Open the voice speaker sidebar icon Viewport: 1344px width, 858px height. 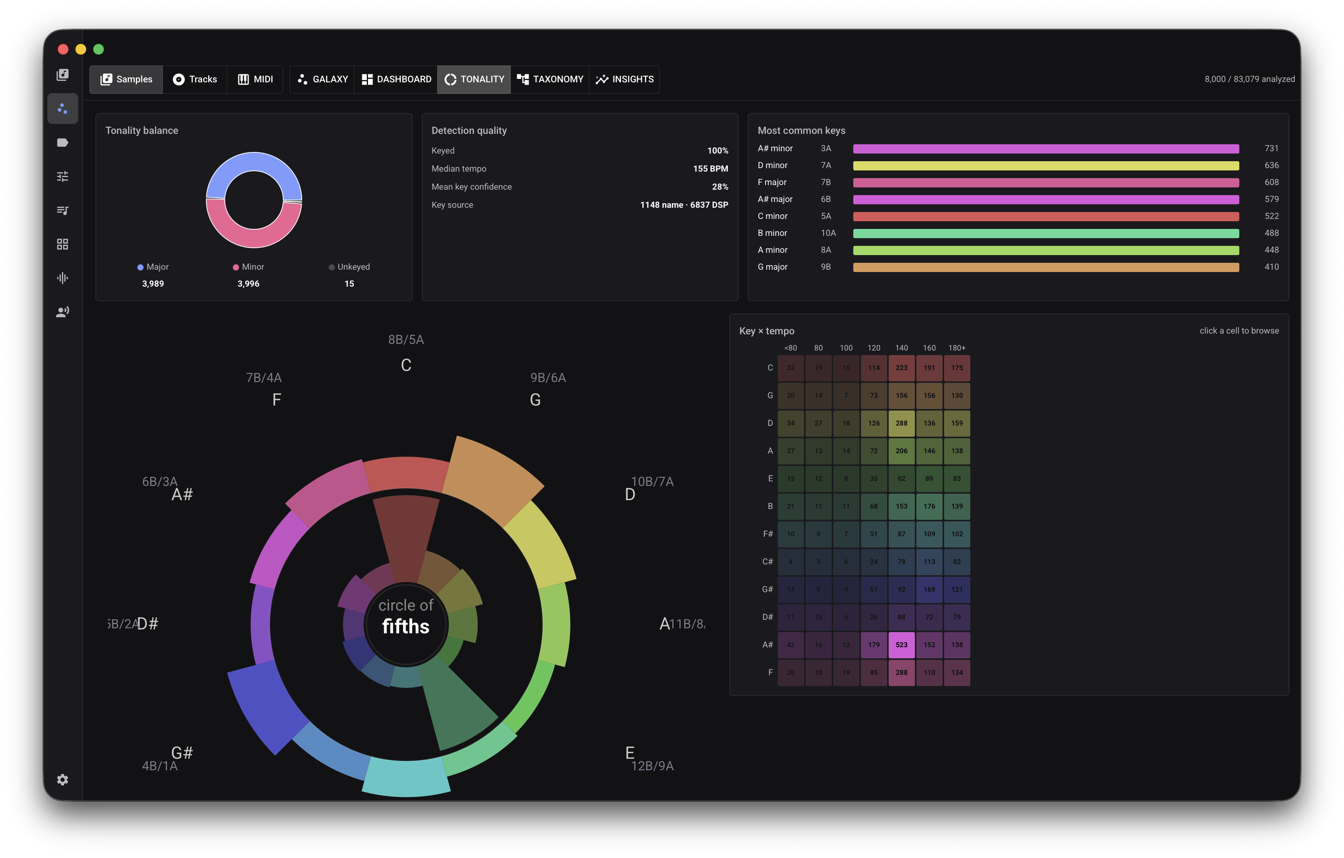click(62, 312)
